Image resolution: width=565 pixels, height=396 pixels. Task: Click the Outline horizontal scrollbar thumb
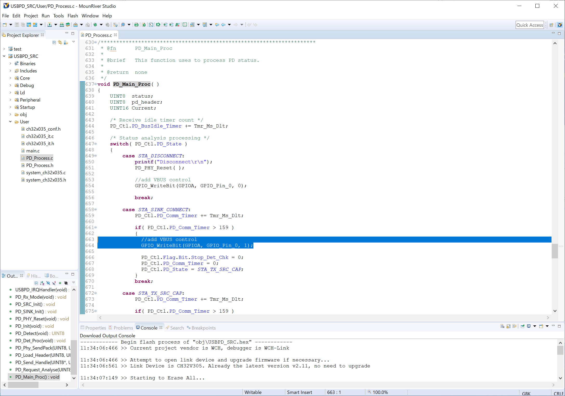pos(23,385)
